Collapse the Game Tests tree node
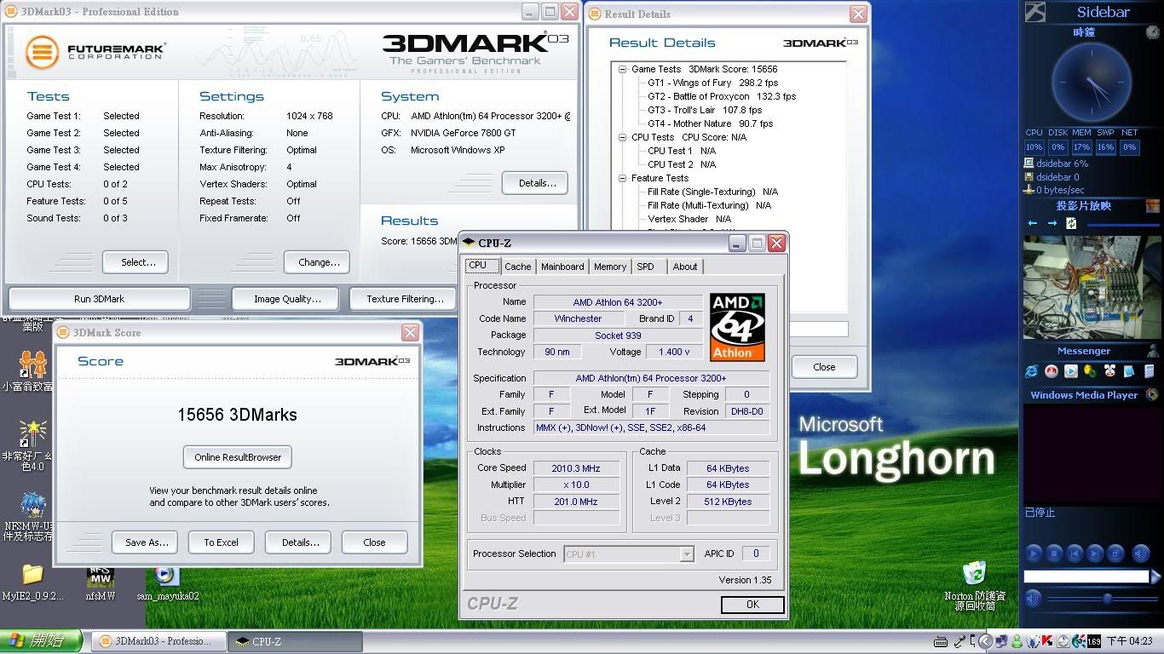 [623, 69]
